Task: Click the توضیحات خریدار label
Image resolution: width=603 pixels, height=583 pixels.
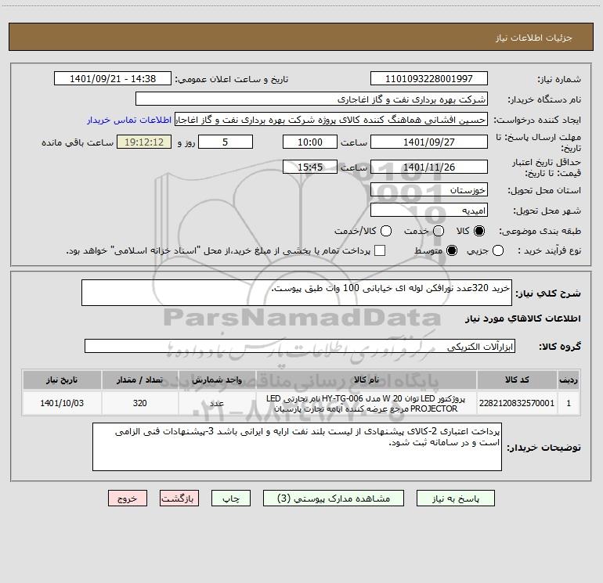Action: click(x=543, y=448)
